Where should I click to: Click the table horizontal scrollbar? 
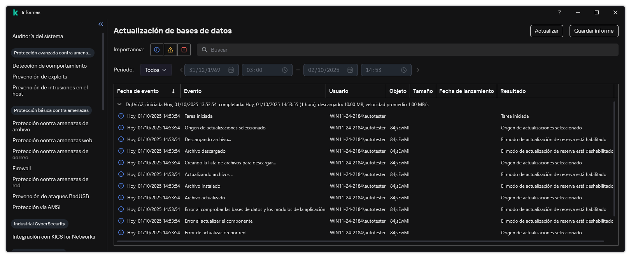point(360,241)
